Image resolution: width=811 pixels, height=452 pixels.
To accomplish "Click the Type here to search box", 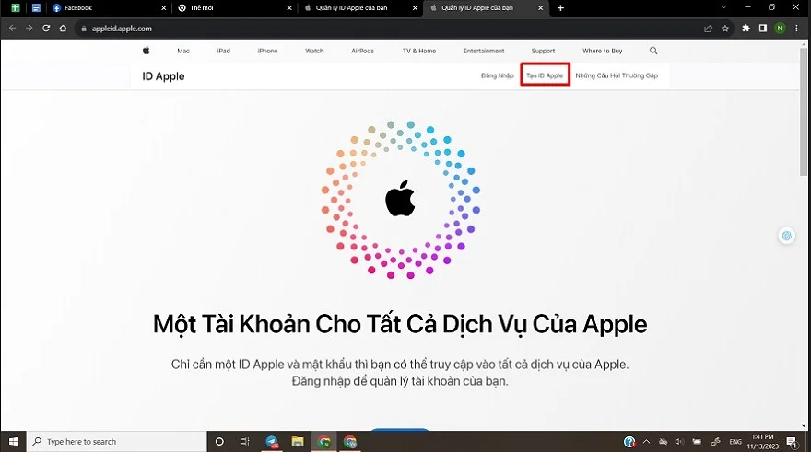I will click(x=117, y=442).
